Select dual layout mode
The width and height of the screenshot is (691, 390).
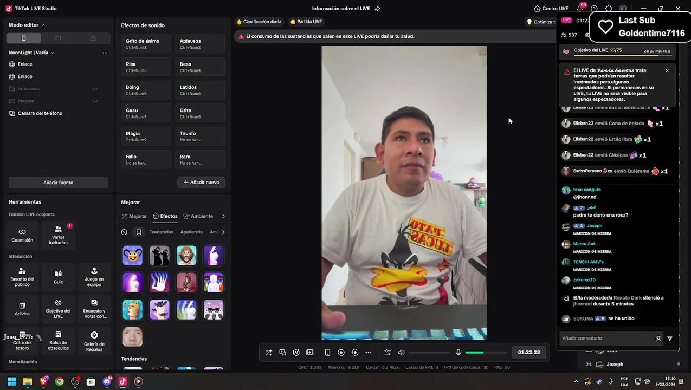click(93, 38)
